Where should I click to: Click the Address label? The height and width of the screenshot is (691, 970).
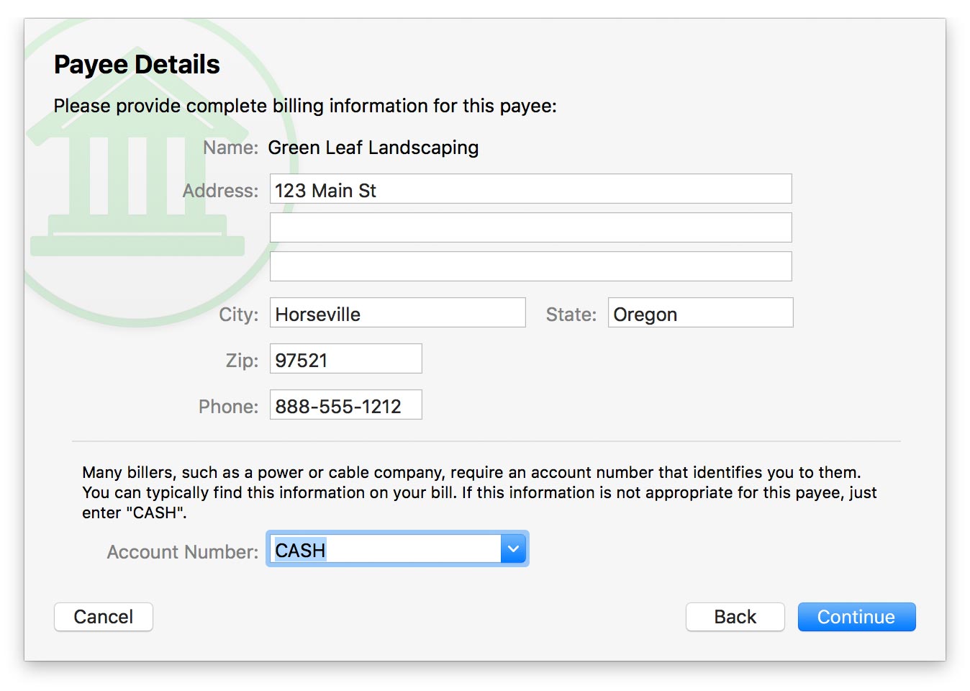(x=220, y=191)
